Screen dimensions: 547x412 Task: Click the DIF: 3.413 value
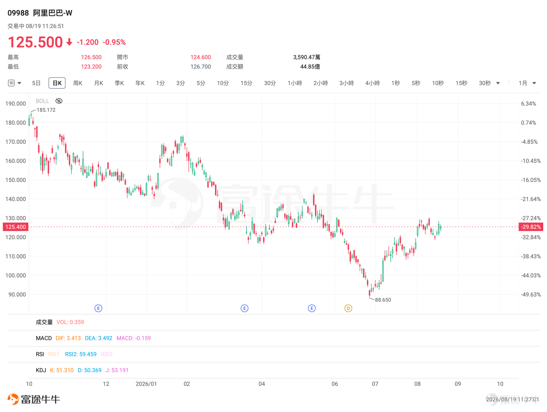click(x=68, y=338)
